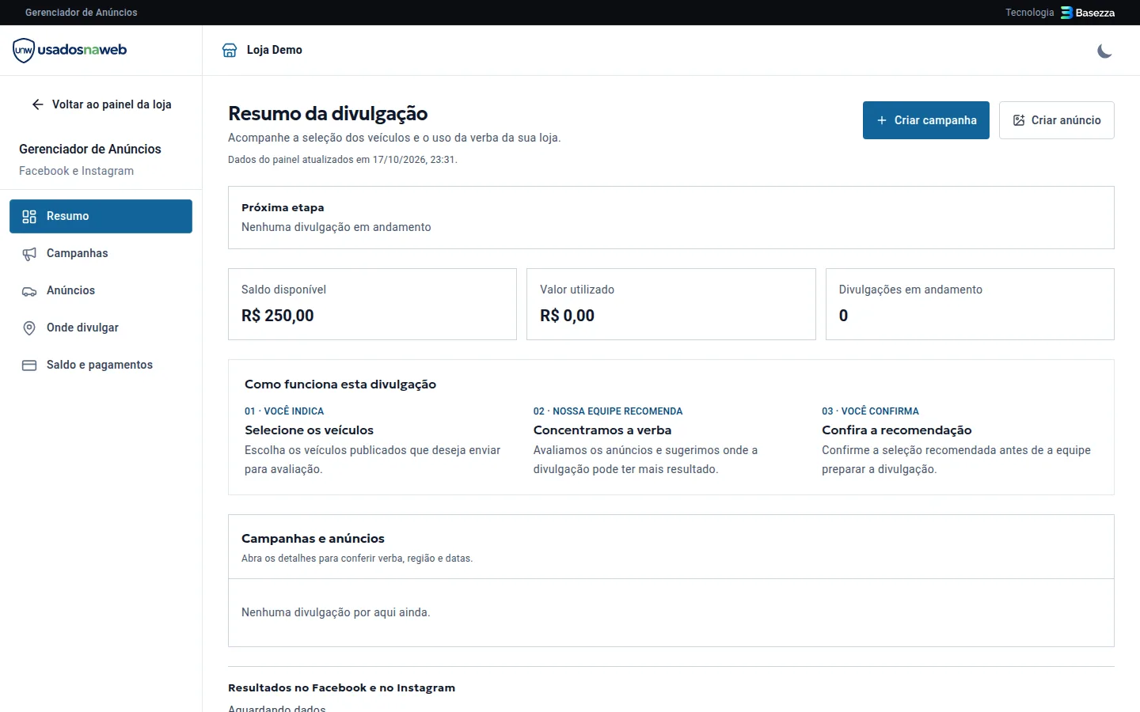The height and width of the screenshot is (712, 1140).
Task: Click the Saldo disponível value R$ 250,00
Action: coord(278,316)
